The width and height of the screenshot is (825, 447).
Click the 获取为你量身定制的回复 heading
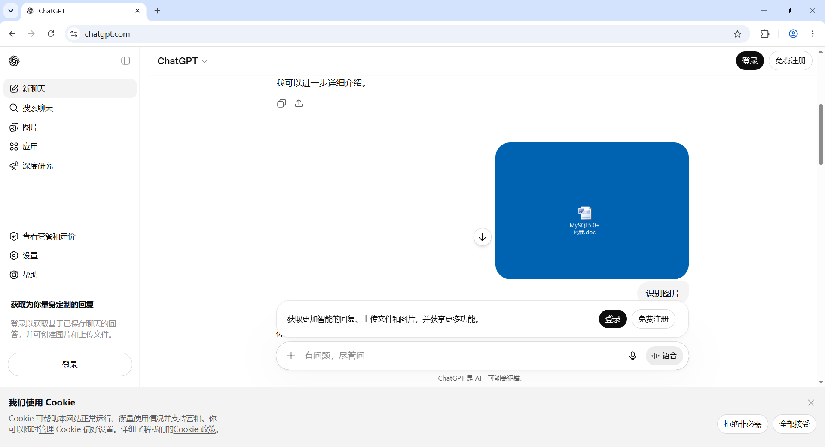click(x=52, y=305)
